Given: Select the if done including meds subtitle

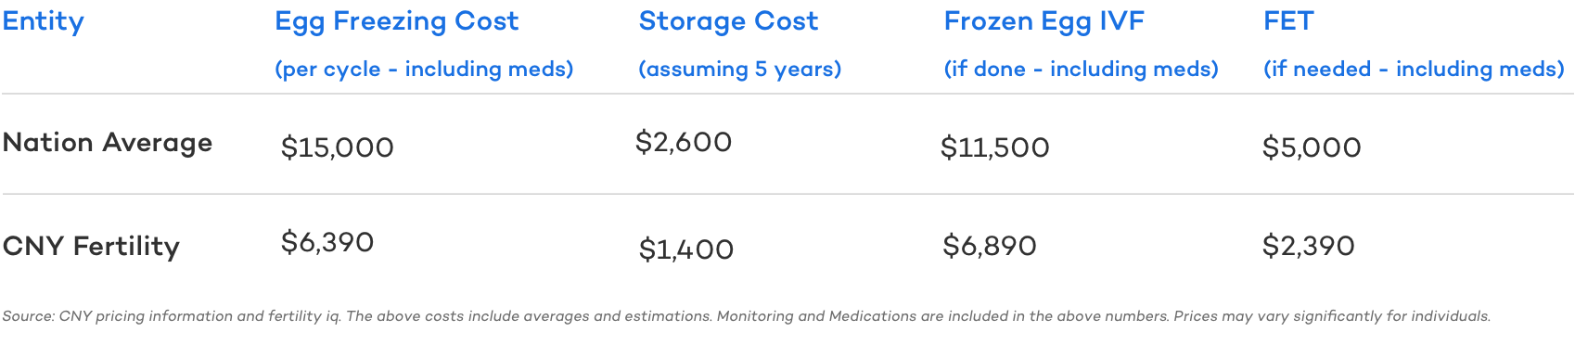Looking at the screenshot, I should pos(1081,70).
